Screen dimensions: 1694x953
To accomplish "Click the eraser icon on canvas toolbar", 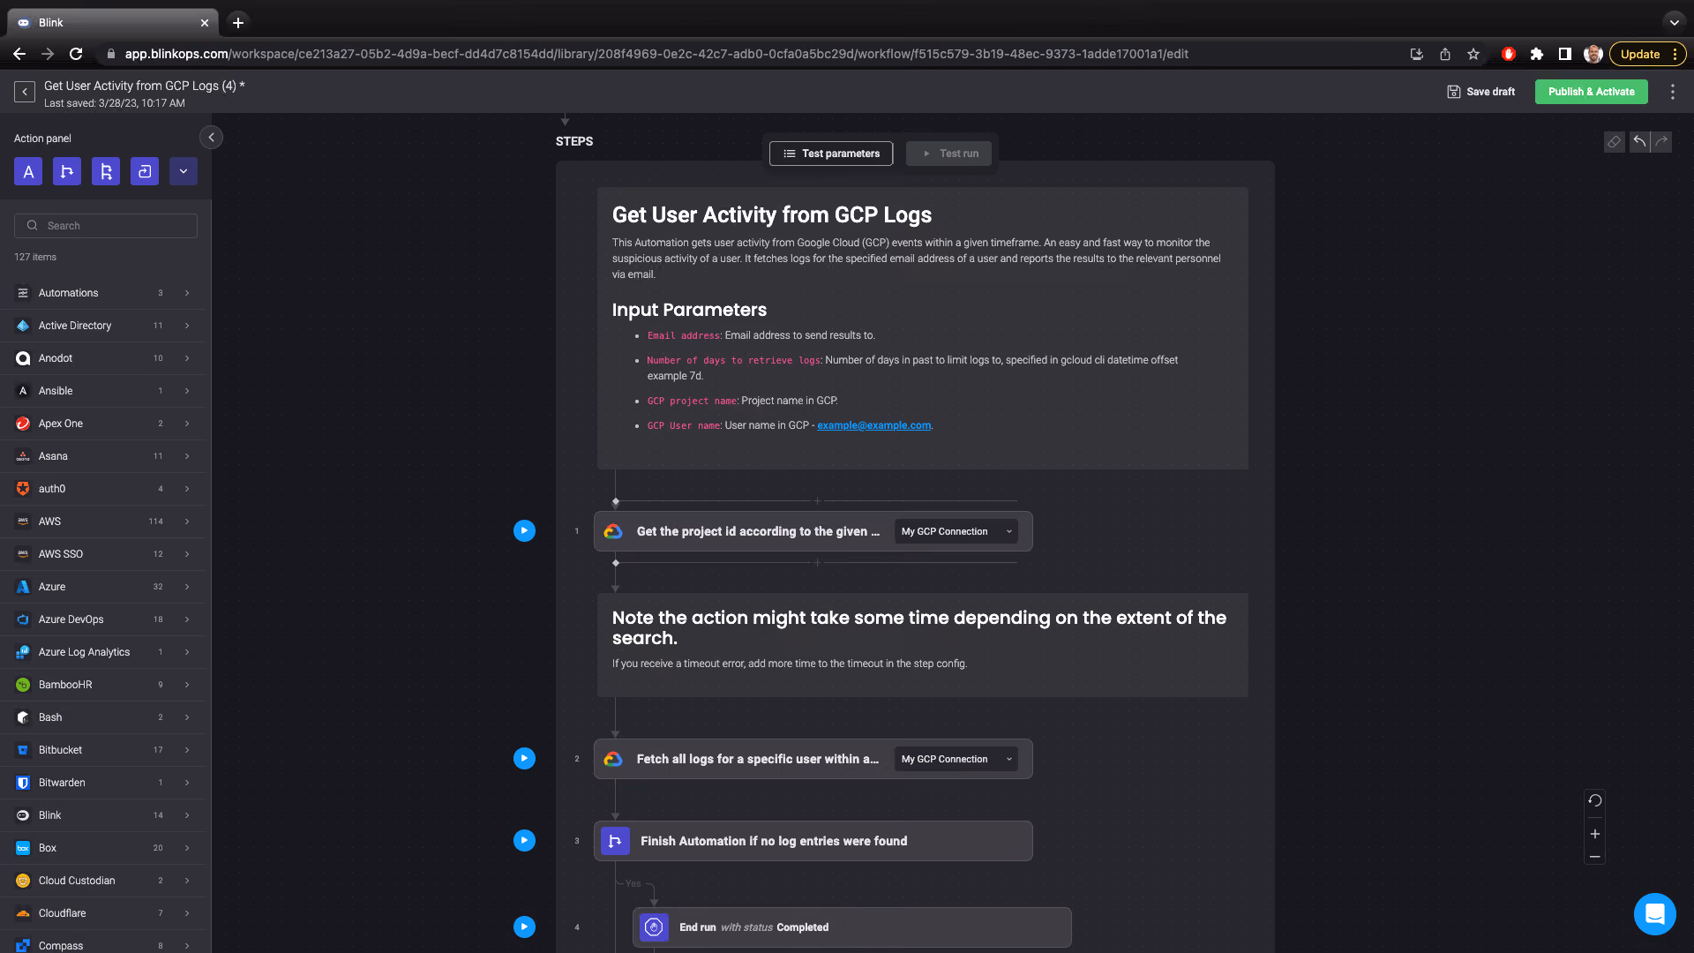I will (1614, 142).
